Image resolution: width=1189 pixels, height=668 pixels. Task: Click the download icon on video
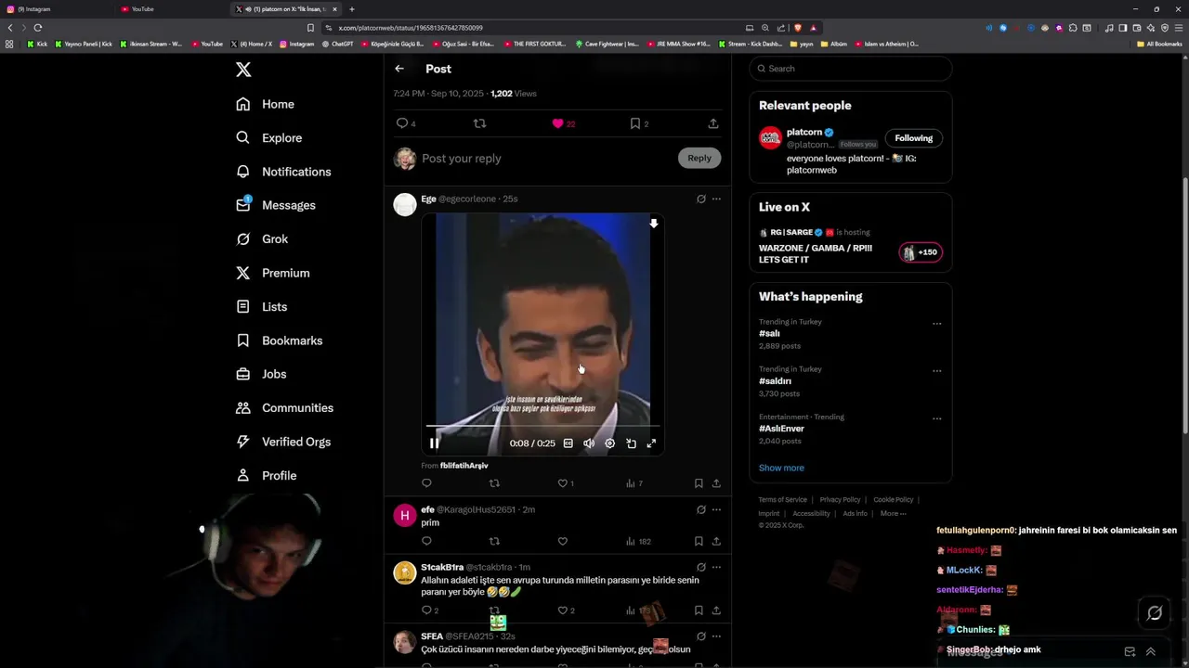(654, 224)
